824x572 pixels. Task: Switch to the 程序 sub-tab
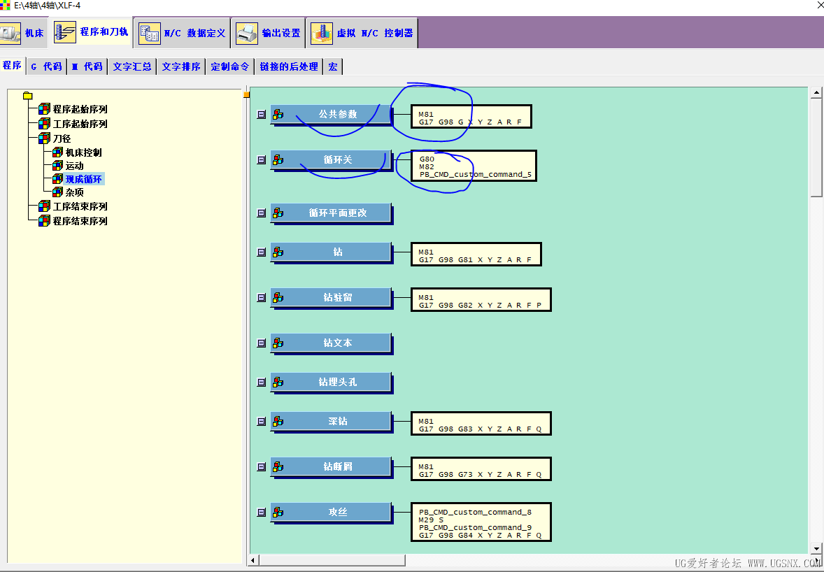(12, 66)
